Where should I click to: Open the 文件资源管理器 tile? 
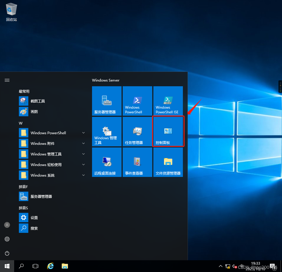(168, 162)
